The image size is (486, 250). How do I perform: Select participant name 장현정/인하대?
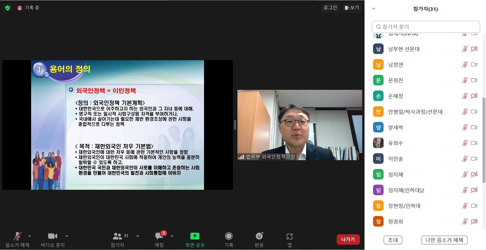point(404,206)
